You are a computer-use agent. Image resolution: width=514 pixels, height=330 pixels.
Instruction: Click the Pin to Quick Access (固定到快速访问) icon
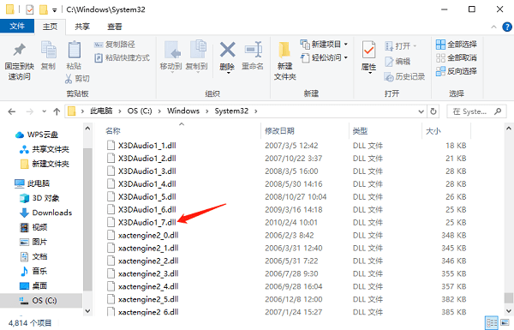point(20,50)
